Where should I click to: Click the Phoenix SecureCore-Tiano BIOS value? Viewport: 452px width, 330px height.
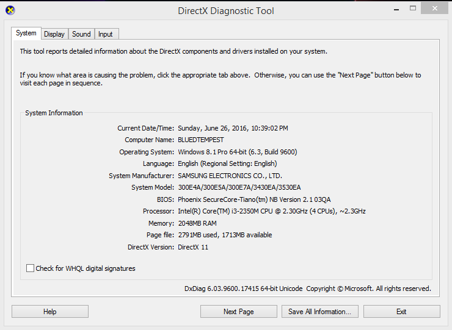tap(254, 199)
